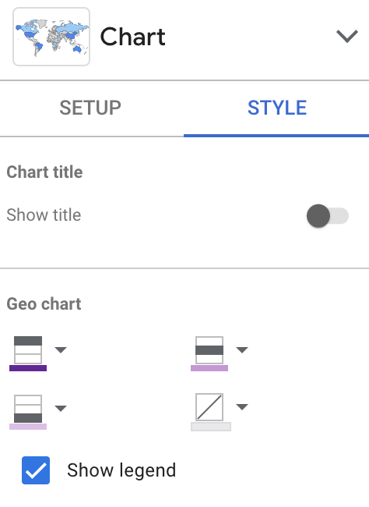Open the dark purple max color dropdown arrow
Viewport: 369px width, 507px height.
click(61, 349)
